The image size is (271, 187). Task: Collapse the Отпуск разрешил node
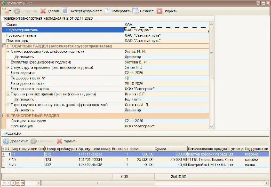click(8, 52)
